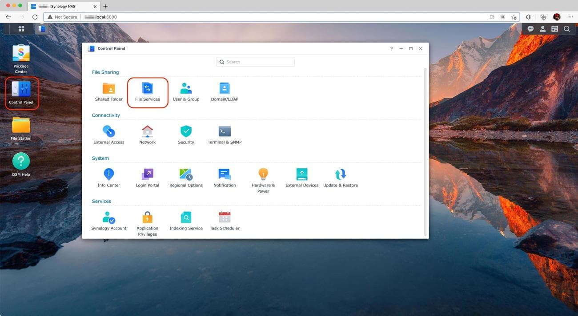Image resolution: width=578 pixels, height=316 pixels.
Task: Click inside the Control Panel search box
Action: click(x=255, y=62)
